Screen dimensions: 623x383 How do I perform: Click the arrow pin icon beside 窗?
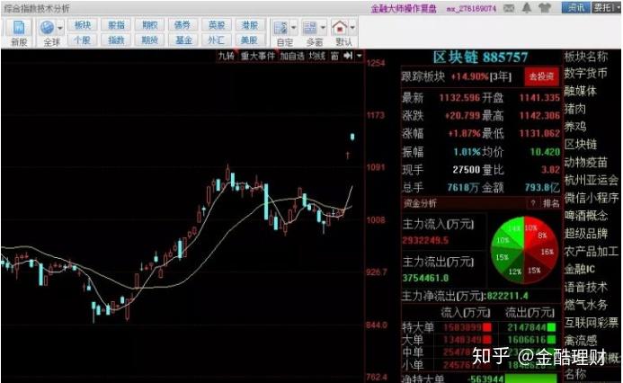[x=348, y=56]
